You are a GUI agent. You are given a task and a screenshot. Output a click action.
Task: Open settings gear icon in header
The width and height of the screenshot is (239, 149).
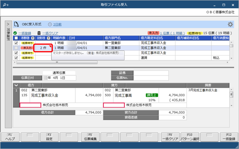pyautogui.click(x=230, y=24)
